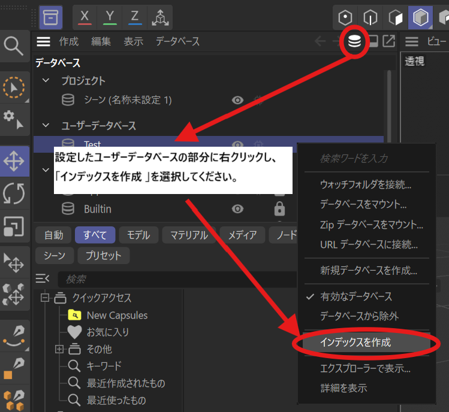Select the spline pen tool
The width and height of the screenshot is (449, 412).
click(x=14, y=335)
